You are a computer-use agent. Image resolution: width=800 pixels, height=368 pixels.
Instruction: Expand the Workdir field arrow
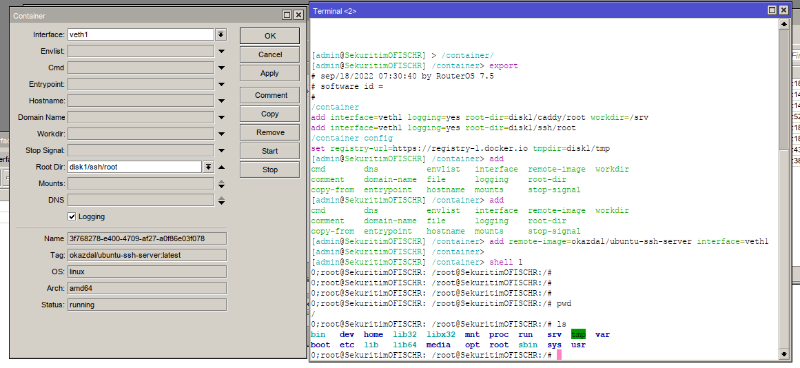221,134
